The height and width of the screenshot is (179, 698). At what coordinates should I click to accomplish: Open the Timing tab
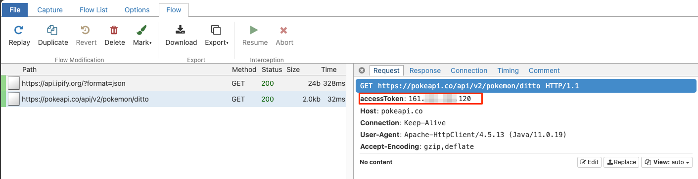508,71
